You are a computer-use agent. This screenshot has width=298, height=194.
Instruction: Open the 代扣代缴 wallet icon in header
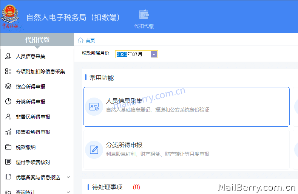[x=144, y=14]
